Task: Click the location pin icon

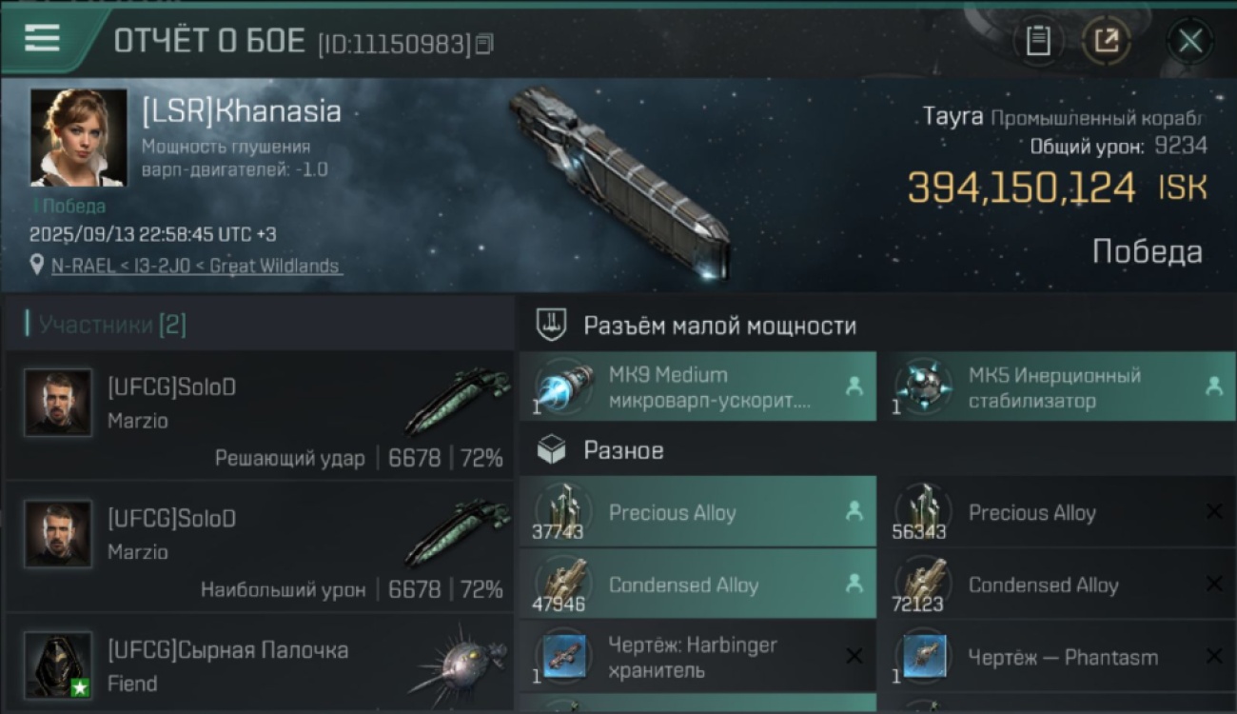Action: tap(37, 265)
